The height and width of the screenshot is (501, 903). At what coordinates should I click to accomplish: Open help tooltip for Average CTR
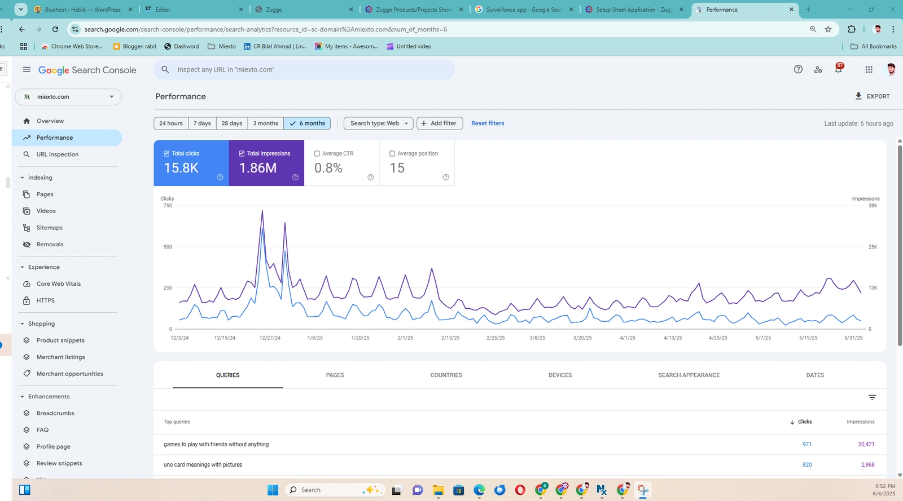(371, 178)
